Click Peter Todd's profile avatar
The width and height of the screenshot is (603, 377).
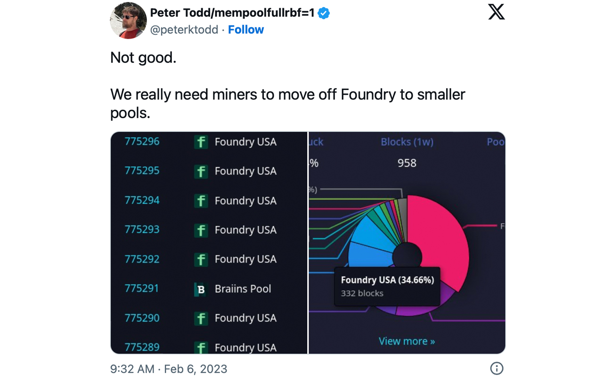tap(128, 21)
